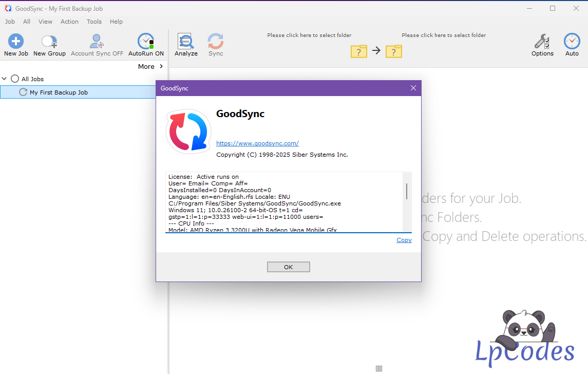This screenshot has height=374, width=588.
Task: Create a job with New Job icon
Action: click(x=16, y=41)
